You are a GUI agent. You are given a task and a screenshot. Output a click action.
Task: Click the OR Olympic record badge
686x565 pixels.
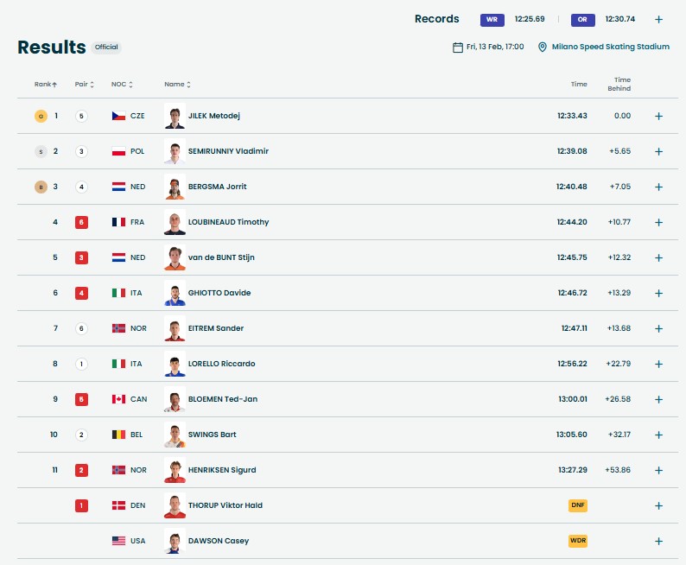582,19
